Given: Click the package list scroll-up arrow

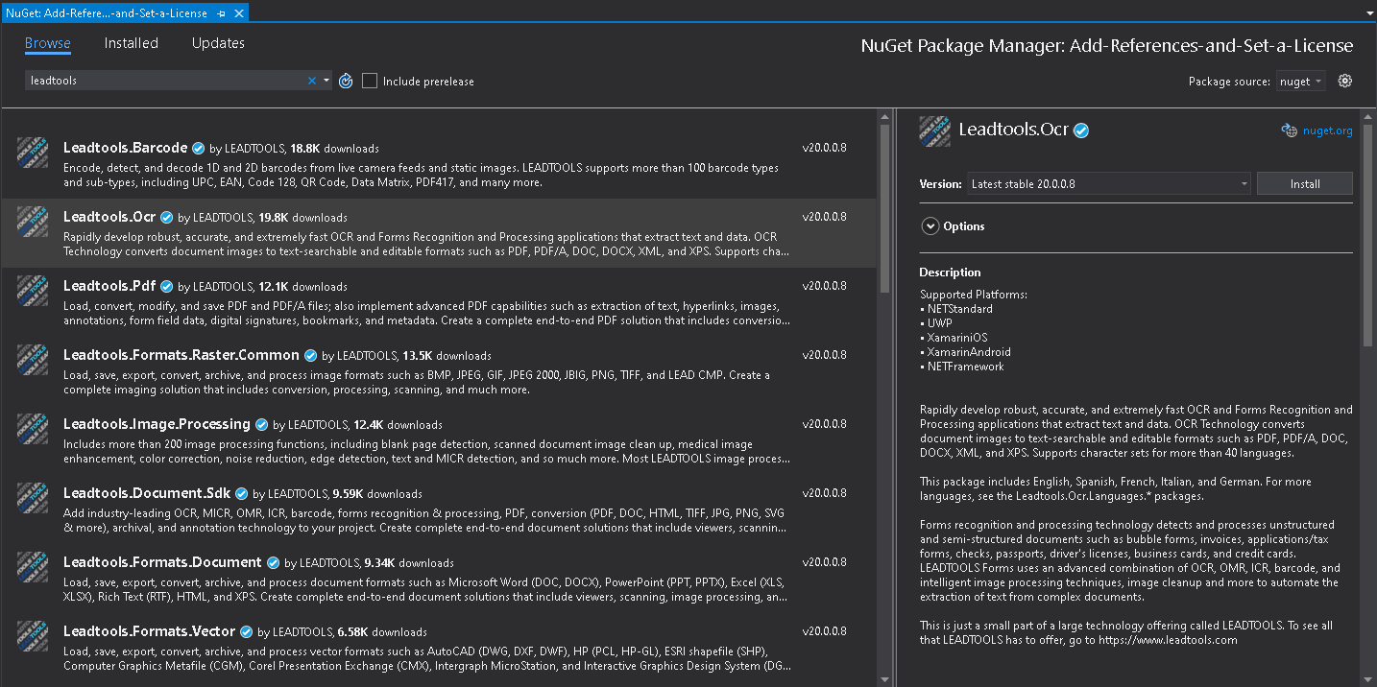Looking at the screenshot, I should coord(884,118).
